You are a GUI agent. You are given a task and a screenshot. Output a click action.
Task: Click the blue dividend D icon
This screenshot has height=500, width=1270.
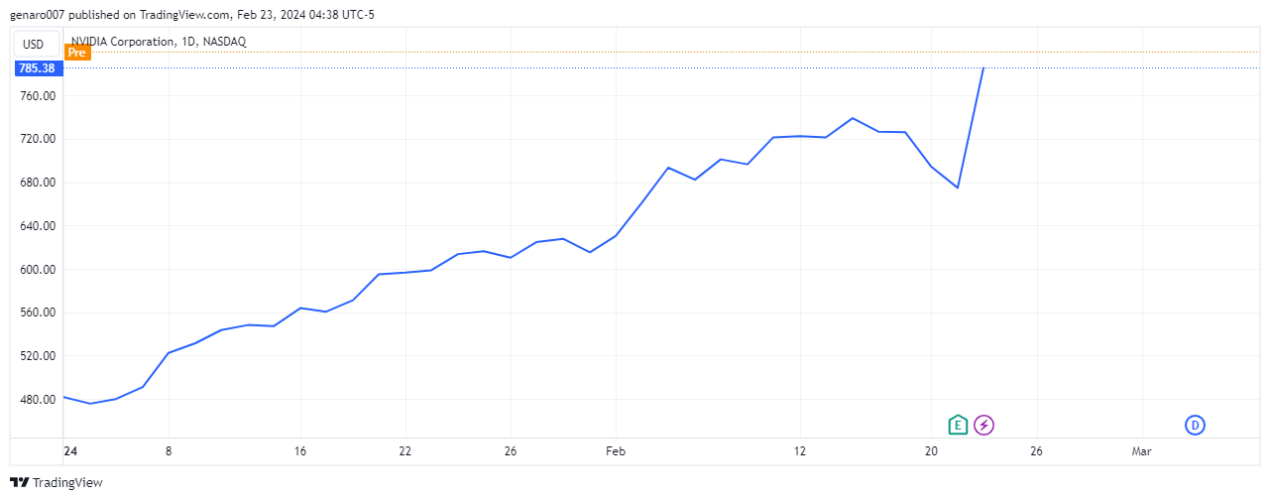(x=1195, y=425)
